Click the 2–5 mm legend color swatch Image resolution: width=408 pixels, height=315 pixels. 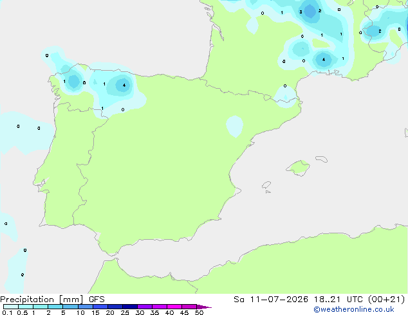tap(55, 307)
